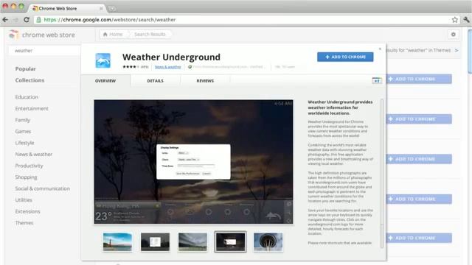This screenshot has height=265, width=472.
Task: Click the Weather Underground app icon
Action: pos(103,60)
